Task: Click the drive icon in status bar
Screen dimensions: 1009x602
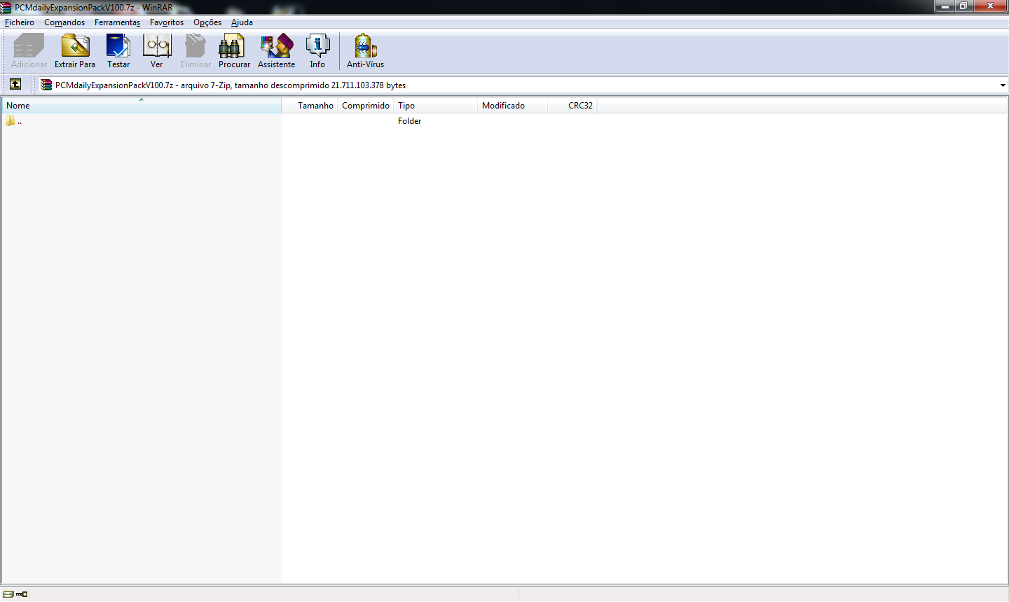Action: click(8, 594)
